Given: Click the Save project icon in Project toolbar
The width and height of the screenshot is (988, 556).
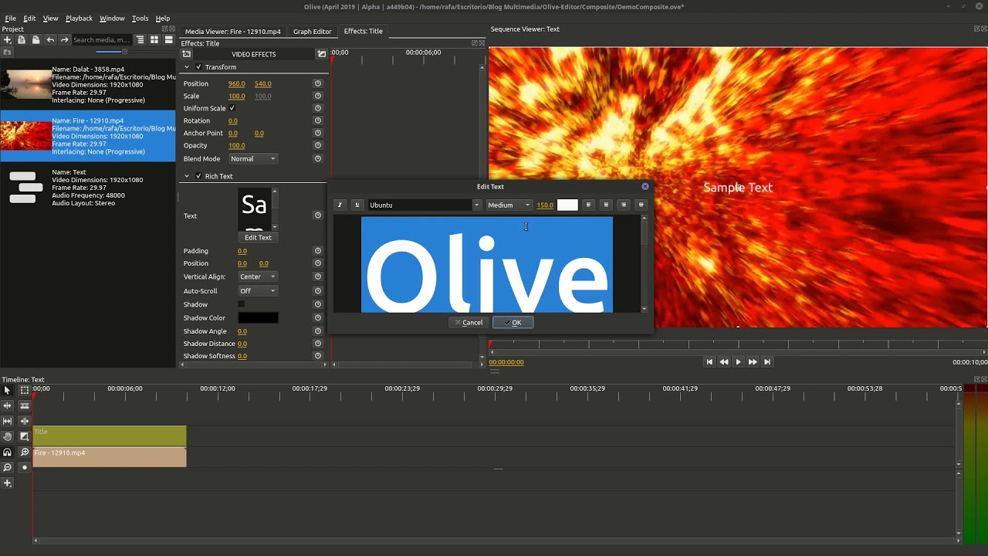Looking at the screenshot, I should 36,39.
